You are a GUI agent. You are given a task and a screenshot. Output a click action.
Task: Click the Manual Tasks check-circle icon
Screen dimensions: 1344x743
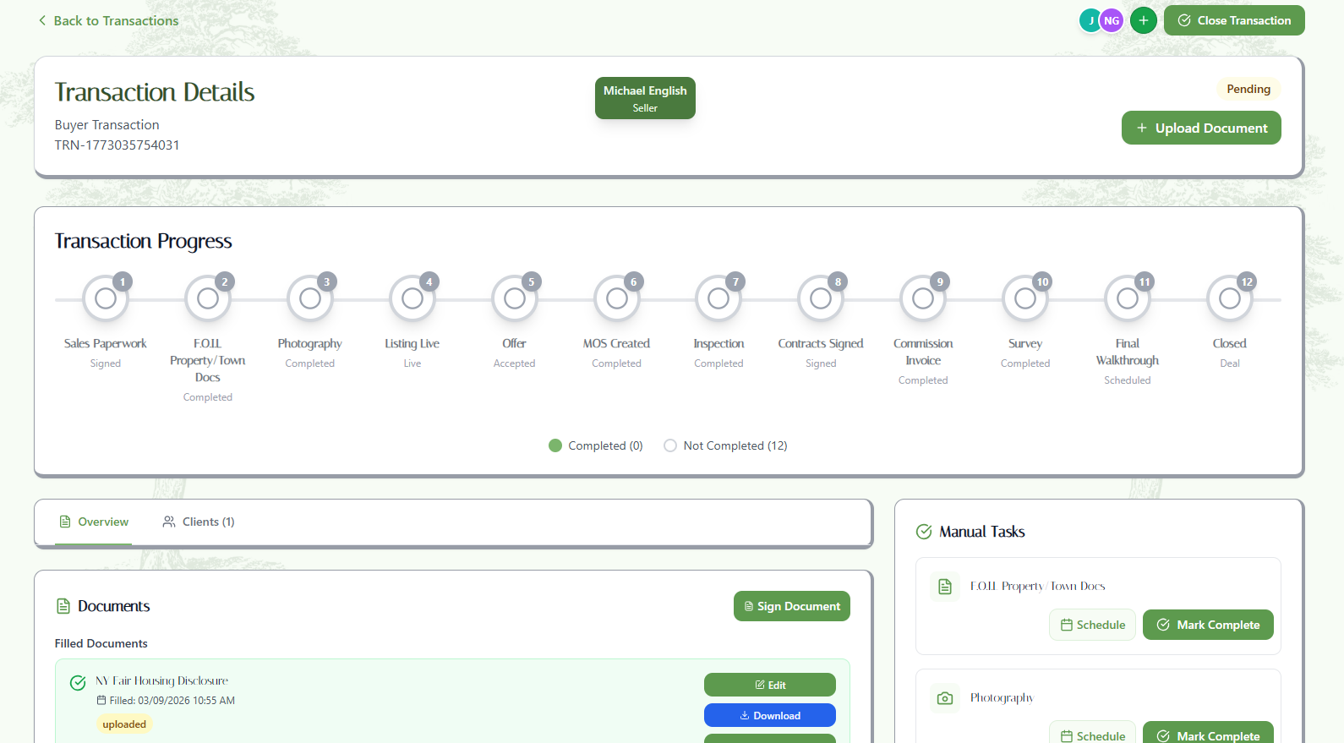(x=924, y=532)
